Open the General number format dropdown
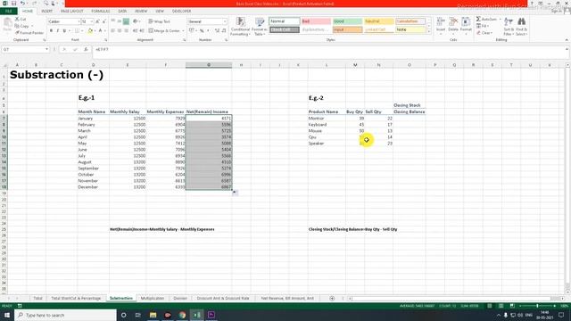This screenshot has width=571, height=321. [x=225, y=21]
